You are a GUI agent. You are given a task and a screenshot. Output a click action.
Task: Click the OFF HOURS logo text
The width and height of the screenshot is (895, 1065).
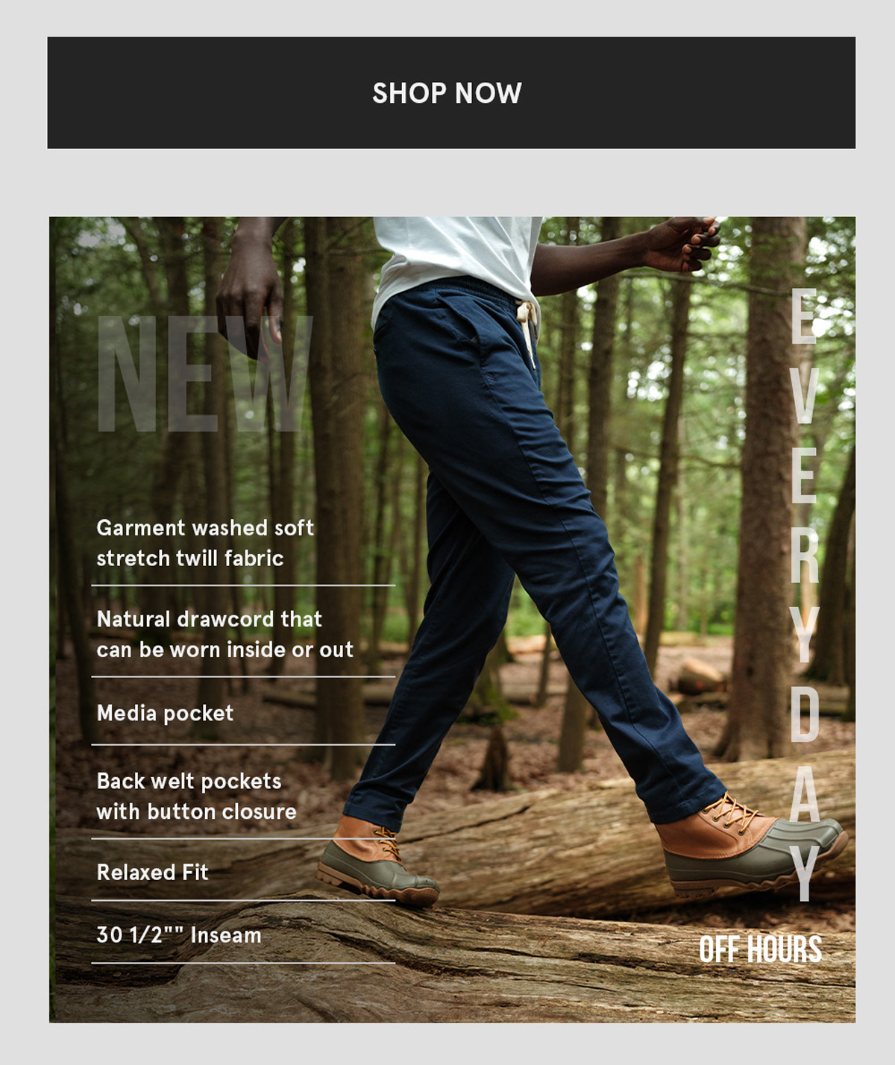[x=760, y=949]
